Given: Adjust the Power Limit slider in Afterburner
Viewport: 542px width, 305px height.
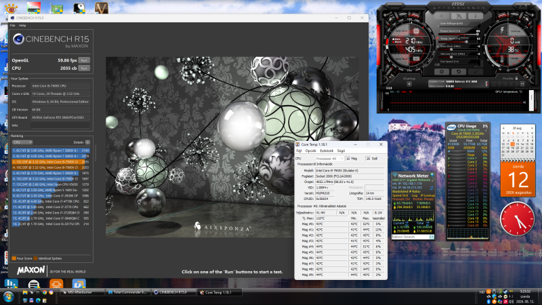Looking at the screenshot, I should [458, 35].
